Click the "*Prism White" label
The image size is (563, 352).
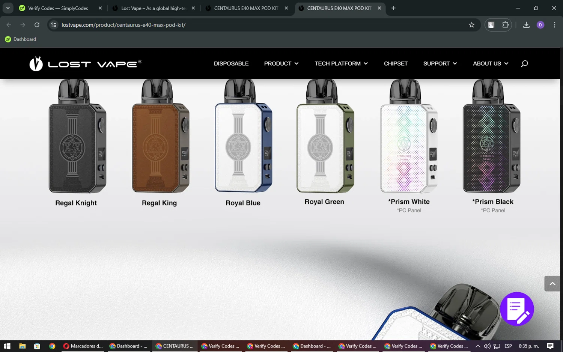[x=409, y=202]
